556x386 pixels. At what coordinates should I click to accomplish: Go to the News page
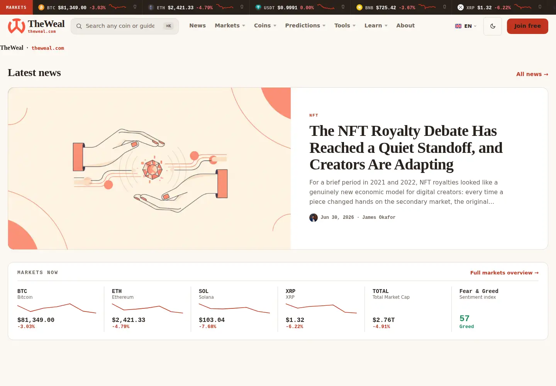[197, 25]
